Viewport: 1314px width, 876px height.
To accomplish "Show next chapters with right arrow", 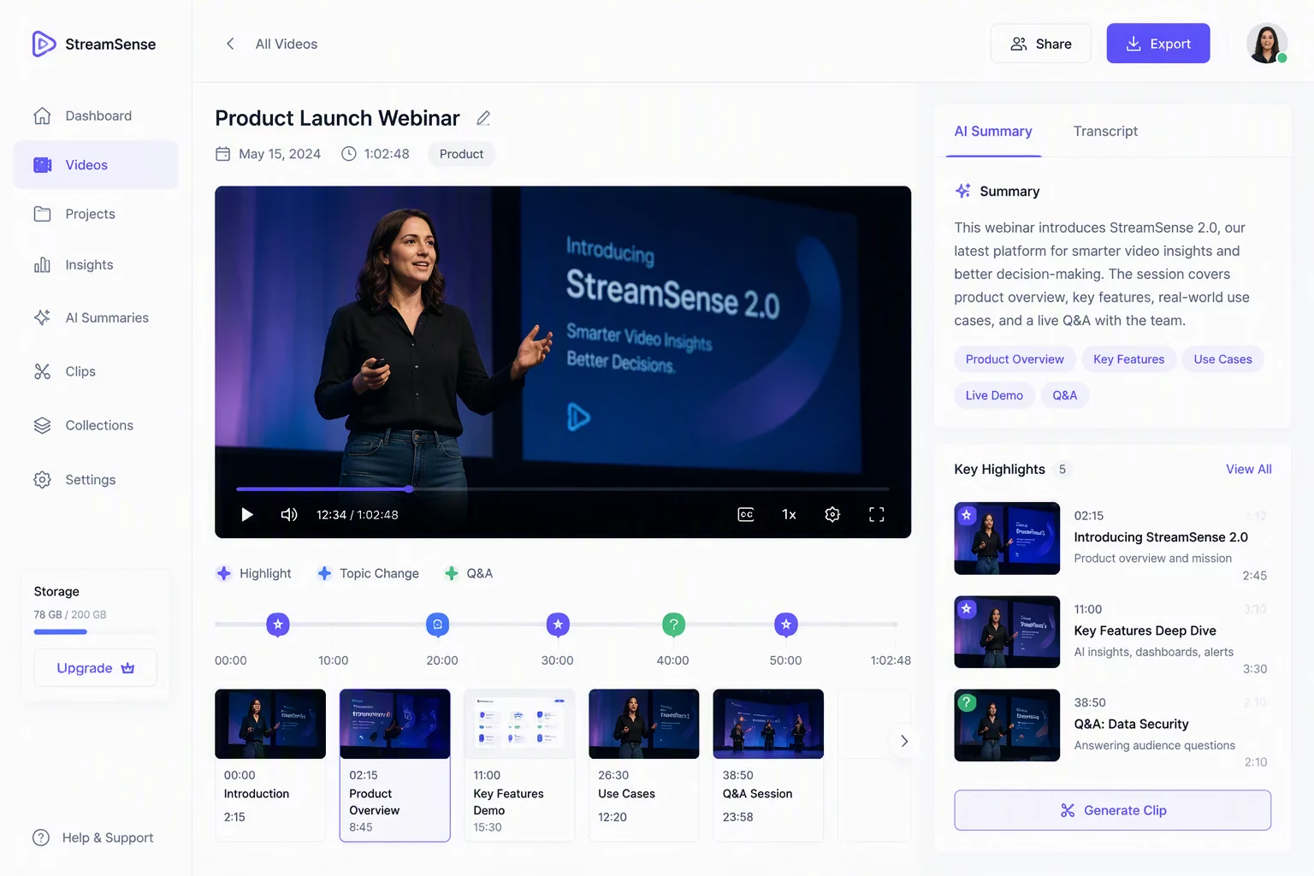I will coord(903,741).
